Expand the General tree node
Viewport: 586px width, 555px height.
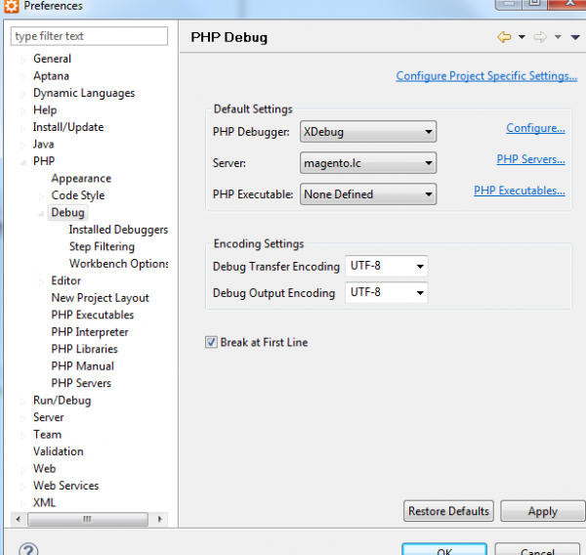tap(23, 59)
